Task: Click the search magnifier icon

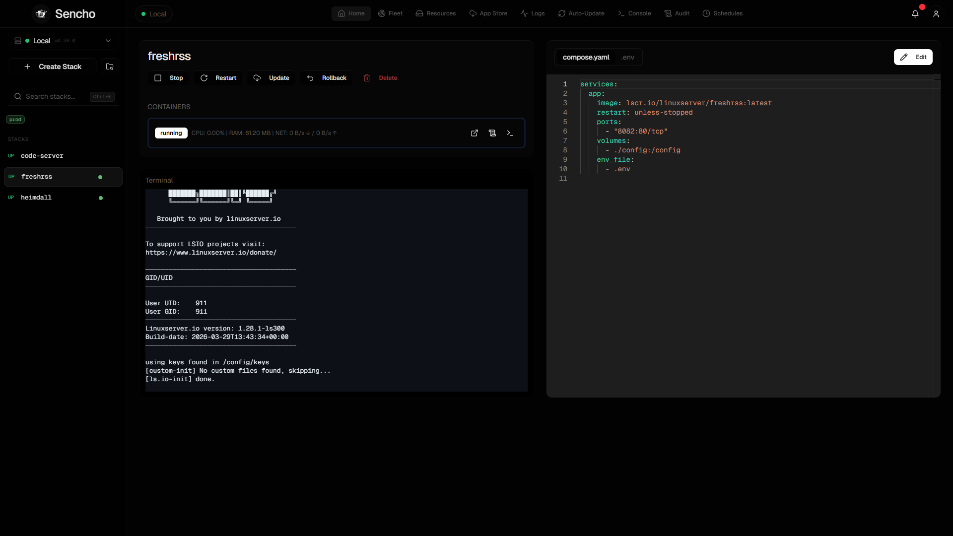Action: pyautogui.click(x=18, y=96)
